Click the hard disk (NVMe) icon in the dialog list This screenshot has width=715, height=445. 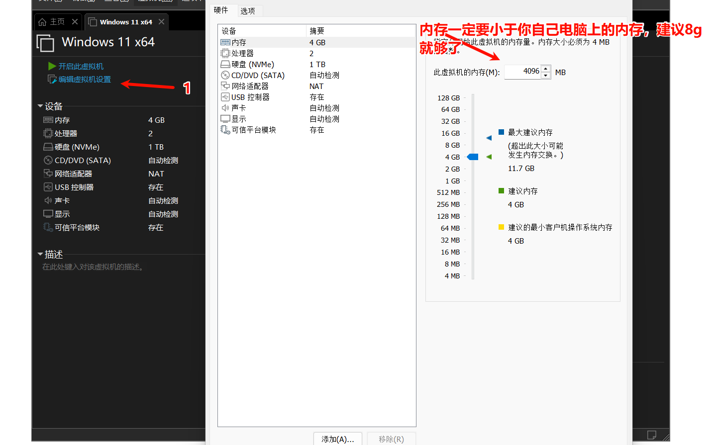[x=225, y=64]
